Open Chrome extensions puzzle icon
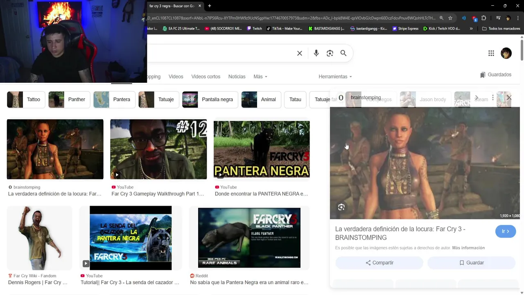 coord(483,18)
